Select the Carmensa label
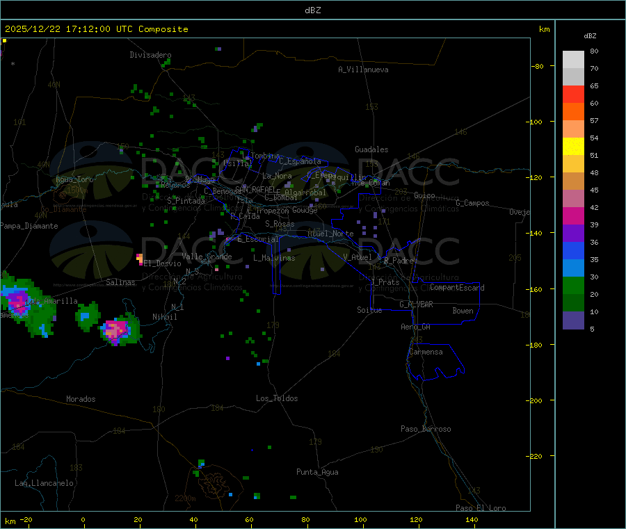626x529 pixels. (426, 352)
